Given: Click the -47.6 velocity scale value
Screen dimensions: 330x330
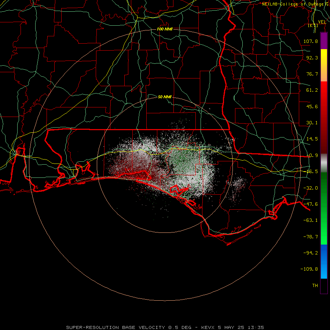Looking at the screenshot, I should pos(311,204).
